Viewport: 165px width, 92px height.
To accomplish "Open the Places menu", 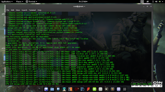I will click(x=20, y=2).
